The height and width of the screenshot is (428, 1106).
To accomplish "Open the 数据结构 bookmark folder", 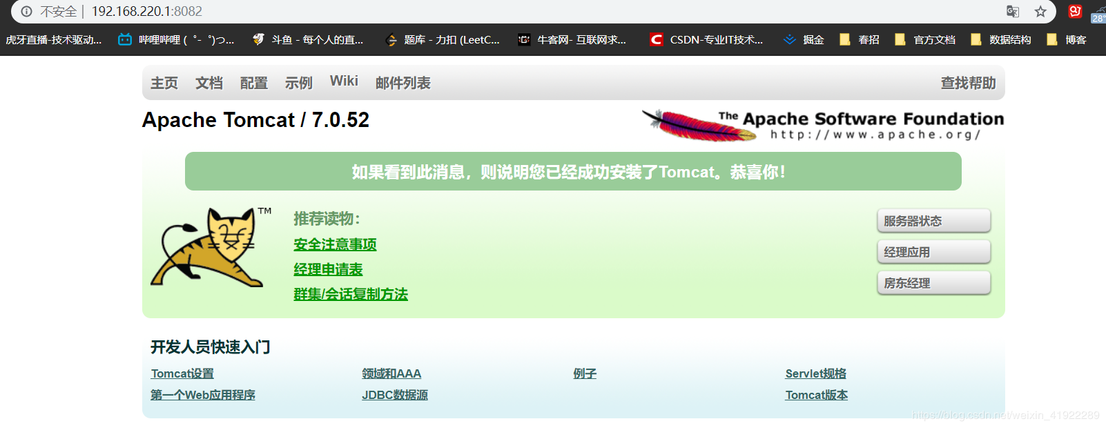I will pos(1000,40).
